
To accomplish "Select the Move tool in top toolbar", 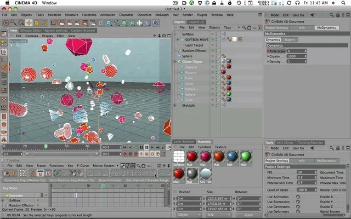I will coord(29,22).
